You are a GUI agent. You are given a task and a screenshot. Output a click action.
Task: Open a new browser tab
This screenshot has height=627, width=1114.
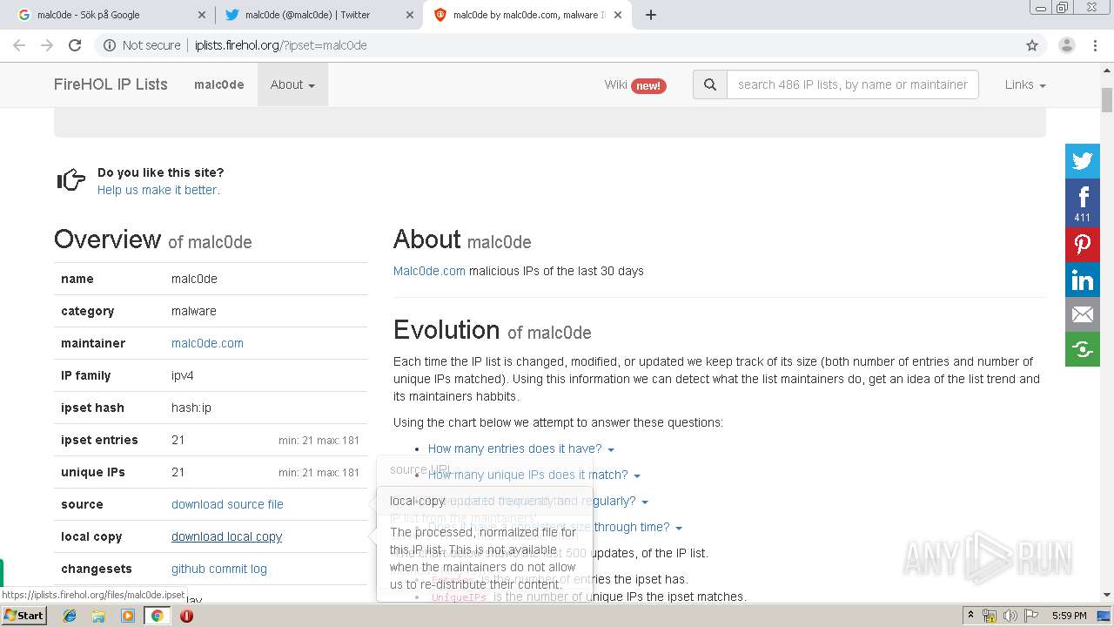tap(651, 15)
